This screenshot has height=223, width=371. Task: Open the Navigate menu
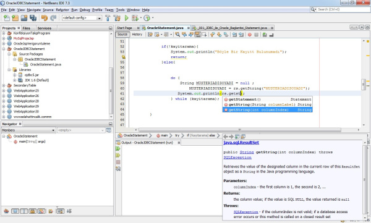tap(33, 10)
